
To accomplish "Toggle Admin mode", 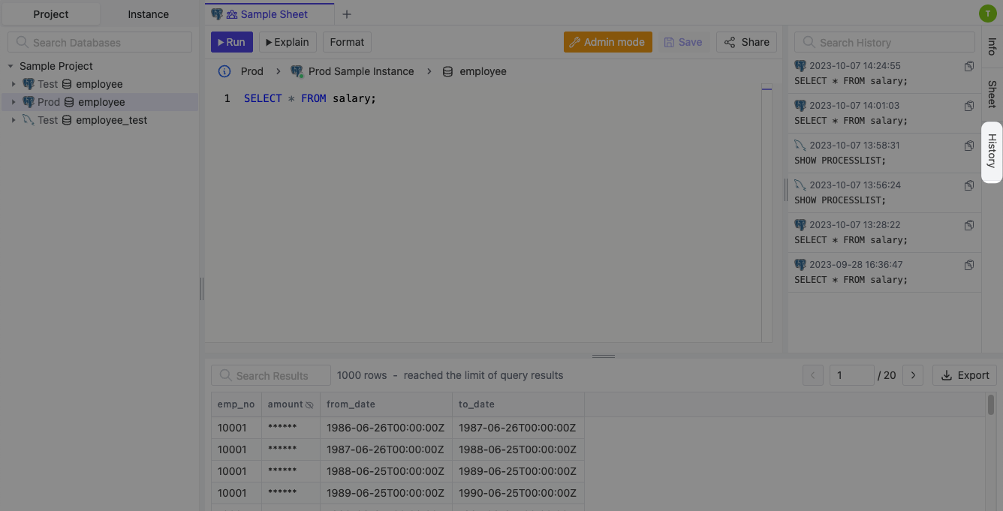I will (x=607, y=42).
